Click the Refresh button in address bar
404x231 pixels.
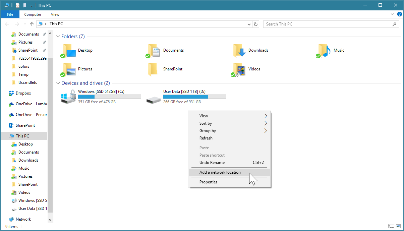(256, 24)
